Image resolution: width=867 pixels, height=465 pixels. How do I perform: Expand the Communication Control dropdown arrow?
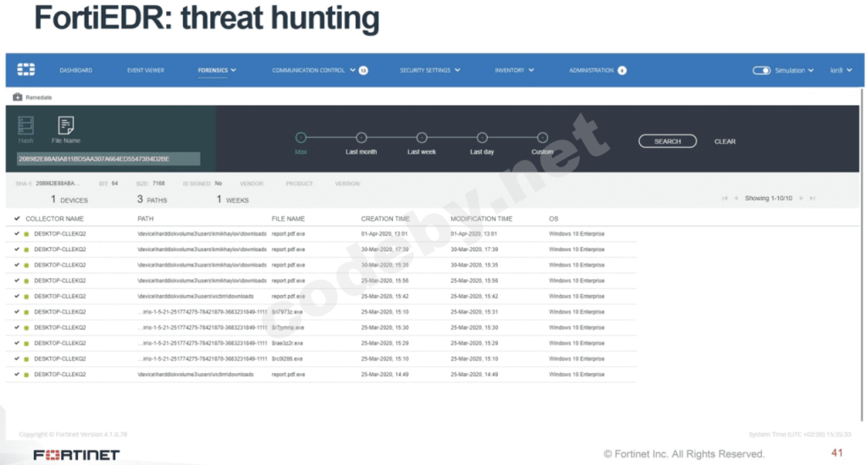pyautogui.click(x=353, y=70)
